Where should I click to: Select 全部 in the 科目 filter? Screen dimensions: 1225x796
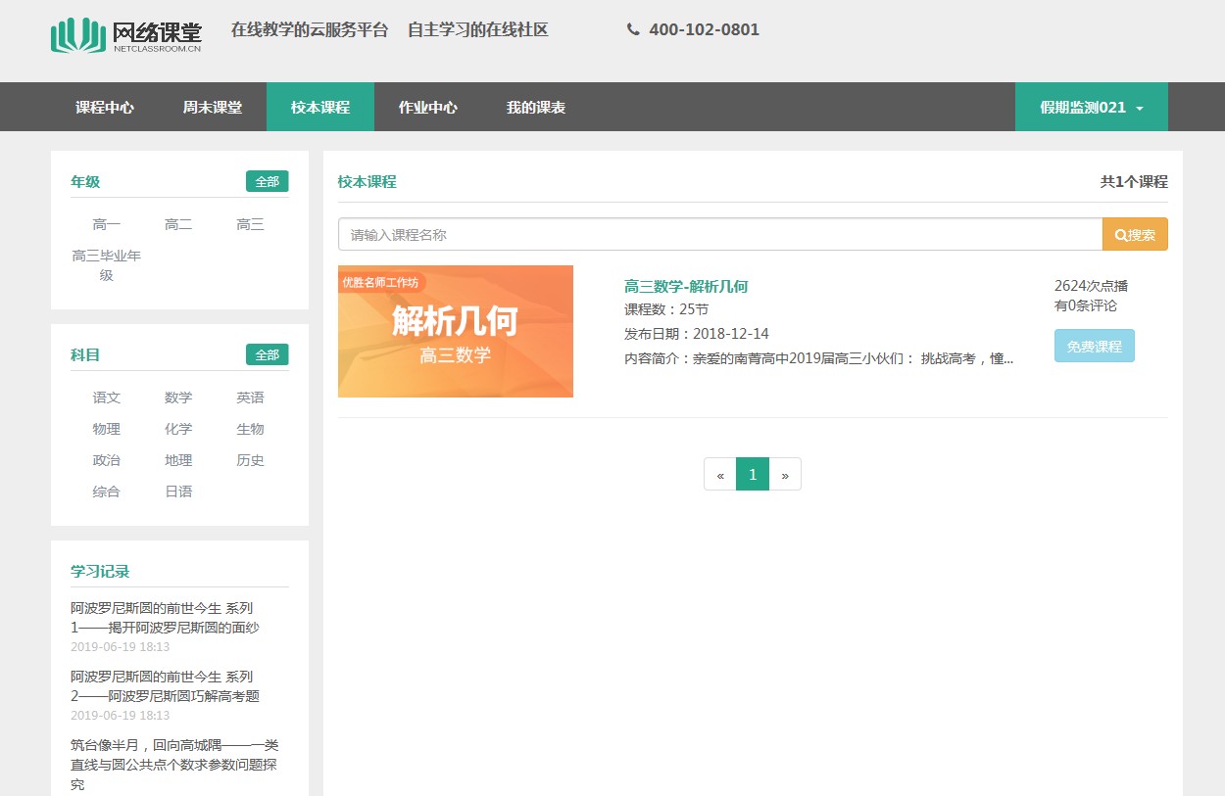pos(267,354)
